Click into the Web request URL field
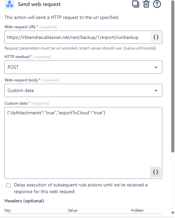This screenshot has width=175, height=218. click(x=78, y=37)
